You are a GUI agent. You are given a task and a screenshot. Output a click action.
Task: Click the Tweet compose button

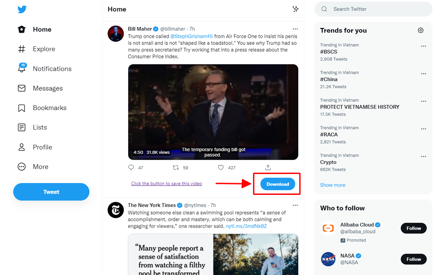click(x=51, y=192)
